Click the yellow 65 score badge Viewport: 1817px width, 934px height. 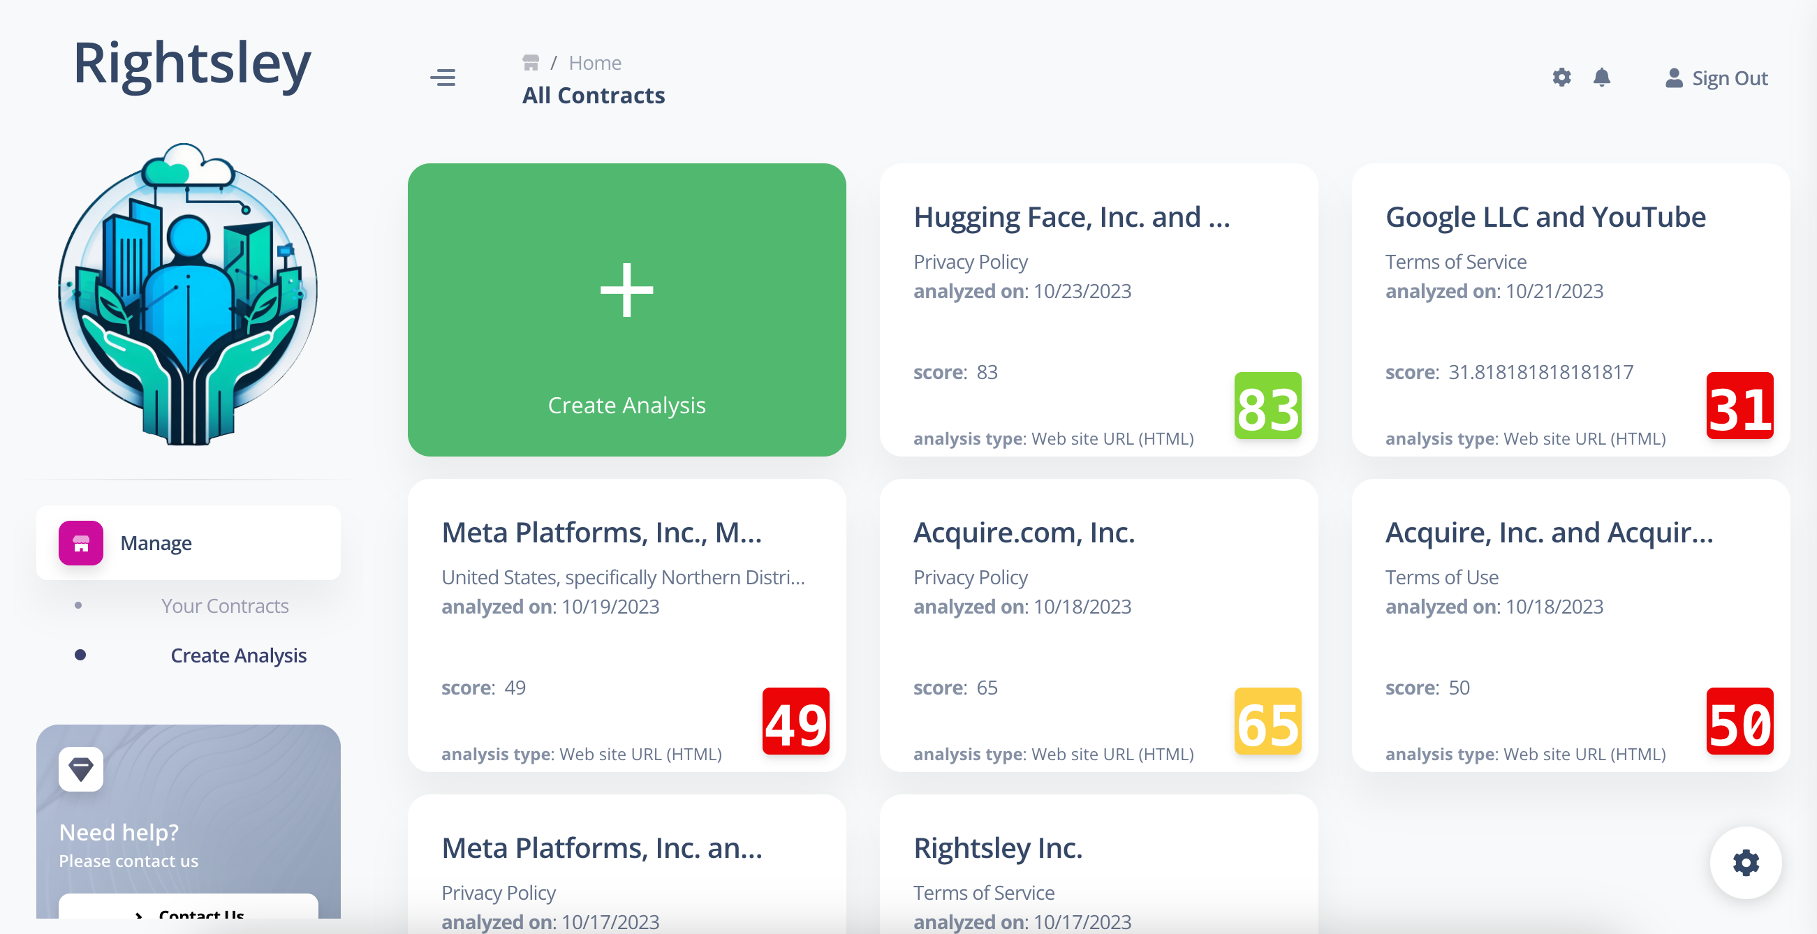coord(1267,722)
